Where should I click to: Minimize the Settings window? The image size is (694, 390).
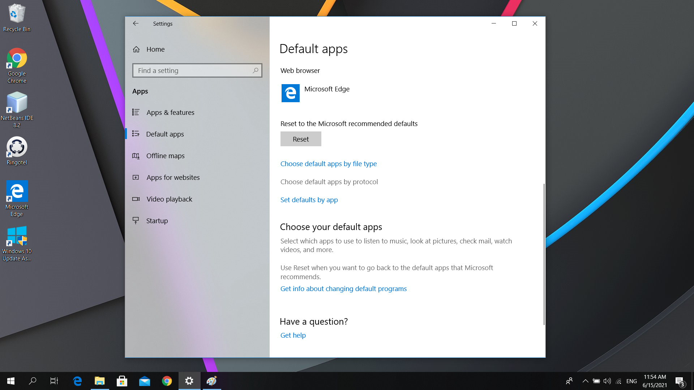tap(494, 23)
